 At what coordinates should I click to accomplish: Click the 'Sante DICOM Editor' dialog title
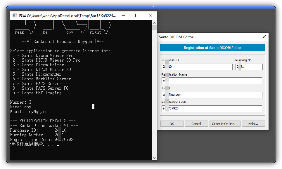pyautogui.click(x=176, y=37)
